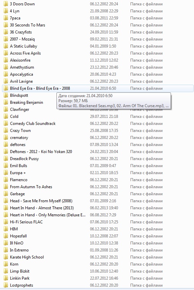Click the Crazy Town folder icon

[6, 130]
